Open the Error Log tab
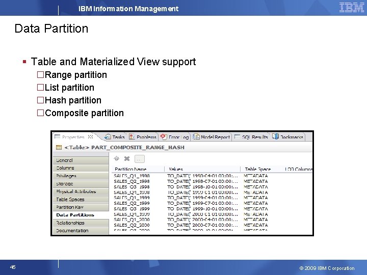The height and width of the screenshot is (275, 367). [x=175, y=137]
